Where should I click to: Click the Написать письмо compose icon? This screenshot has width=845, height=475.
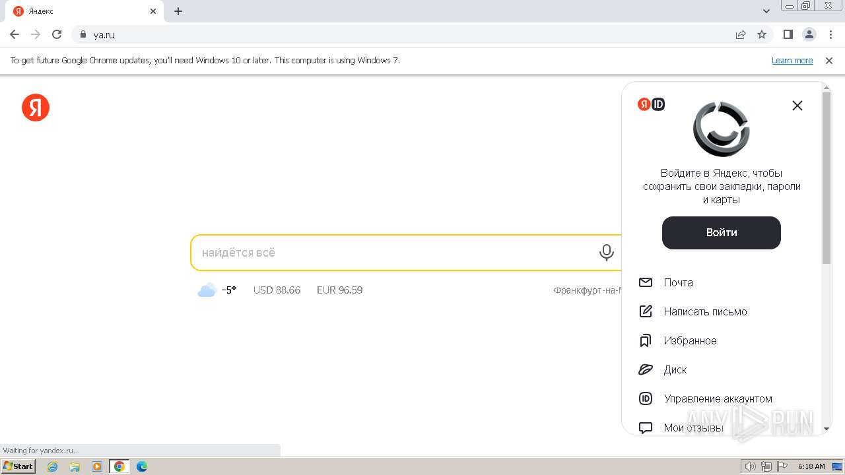click(x=646, y=311)
